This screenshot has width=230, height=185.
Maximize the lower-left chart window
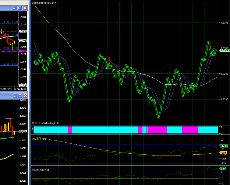tap(20, 96)
